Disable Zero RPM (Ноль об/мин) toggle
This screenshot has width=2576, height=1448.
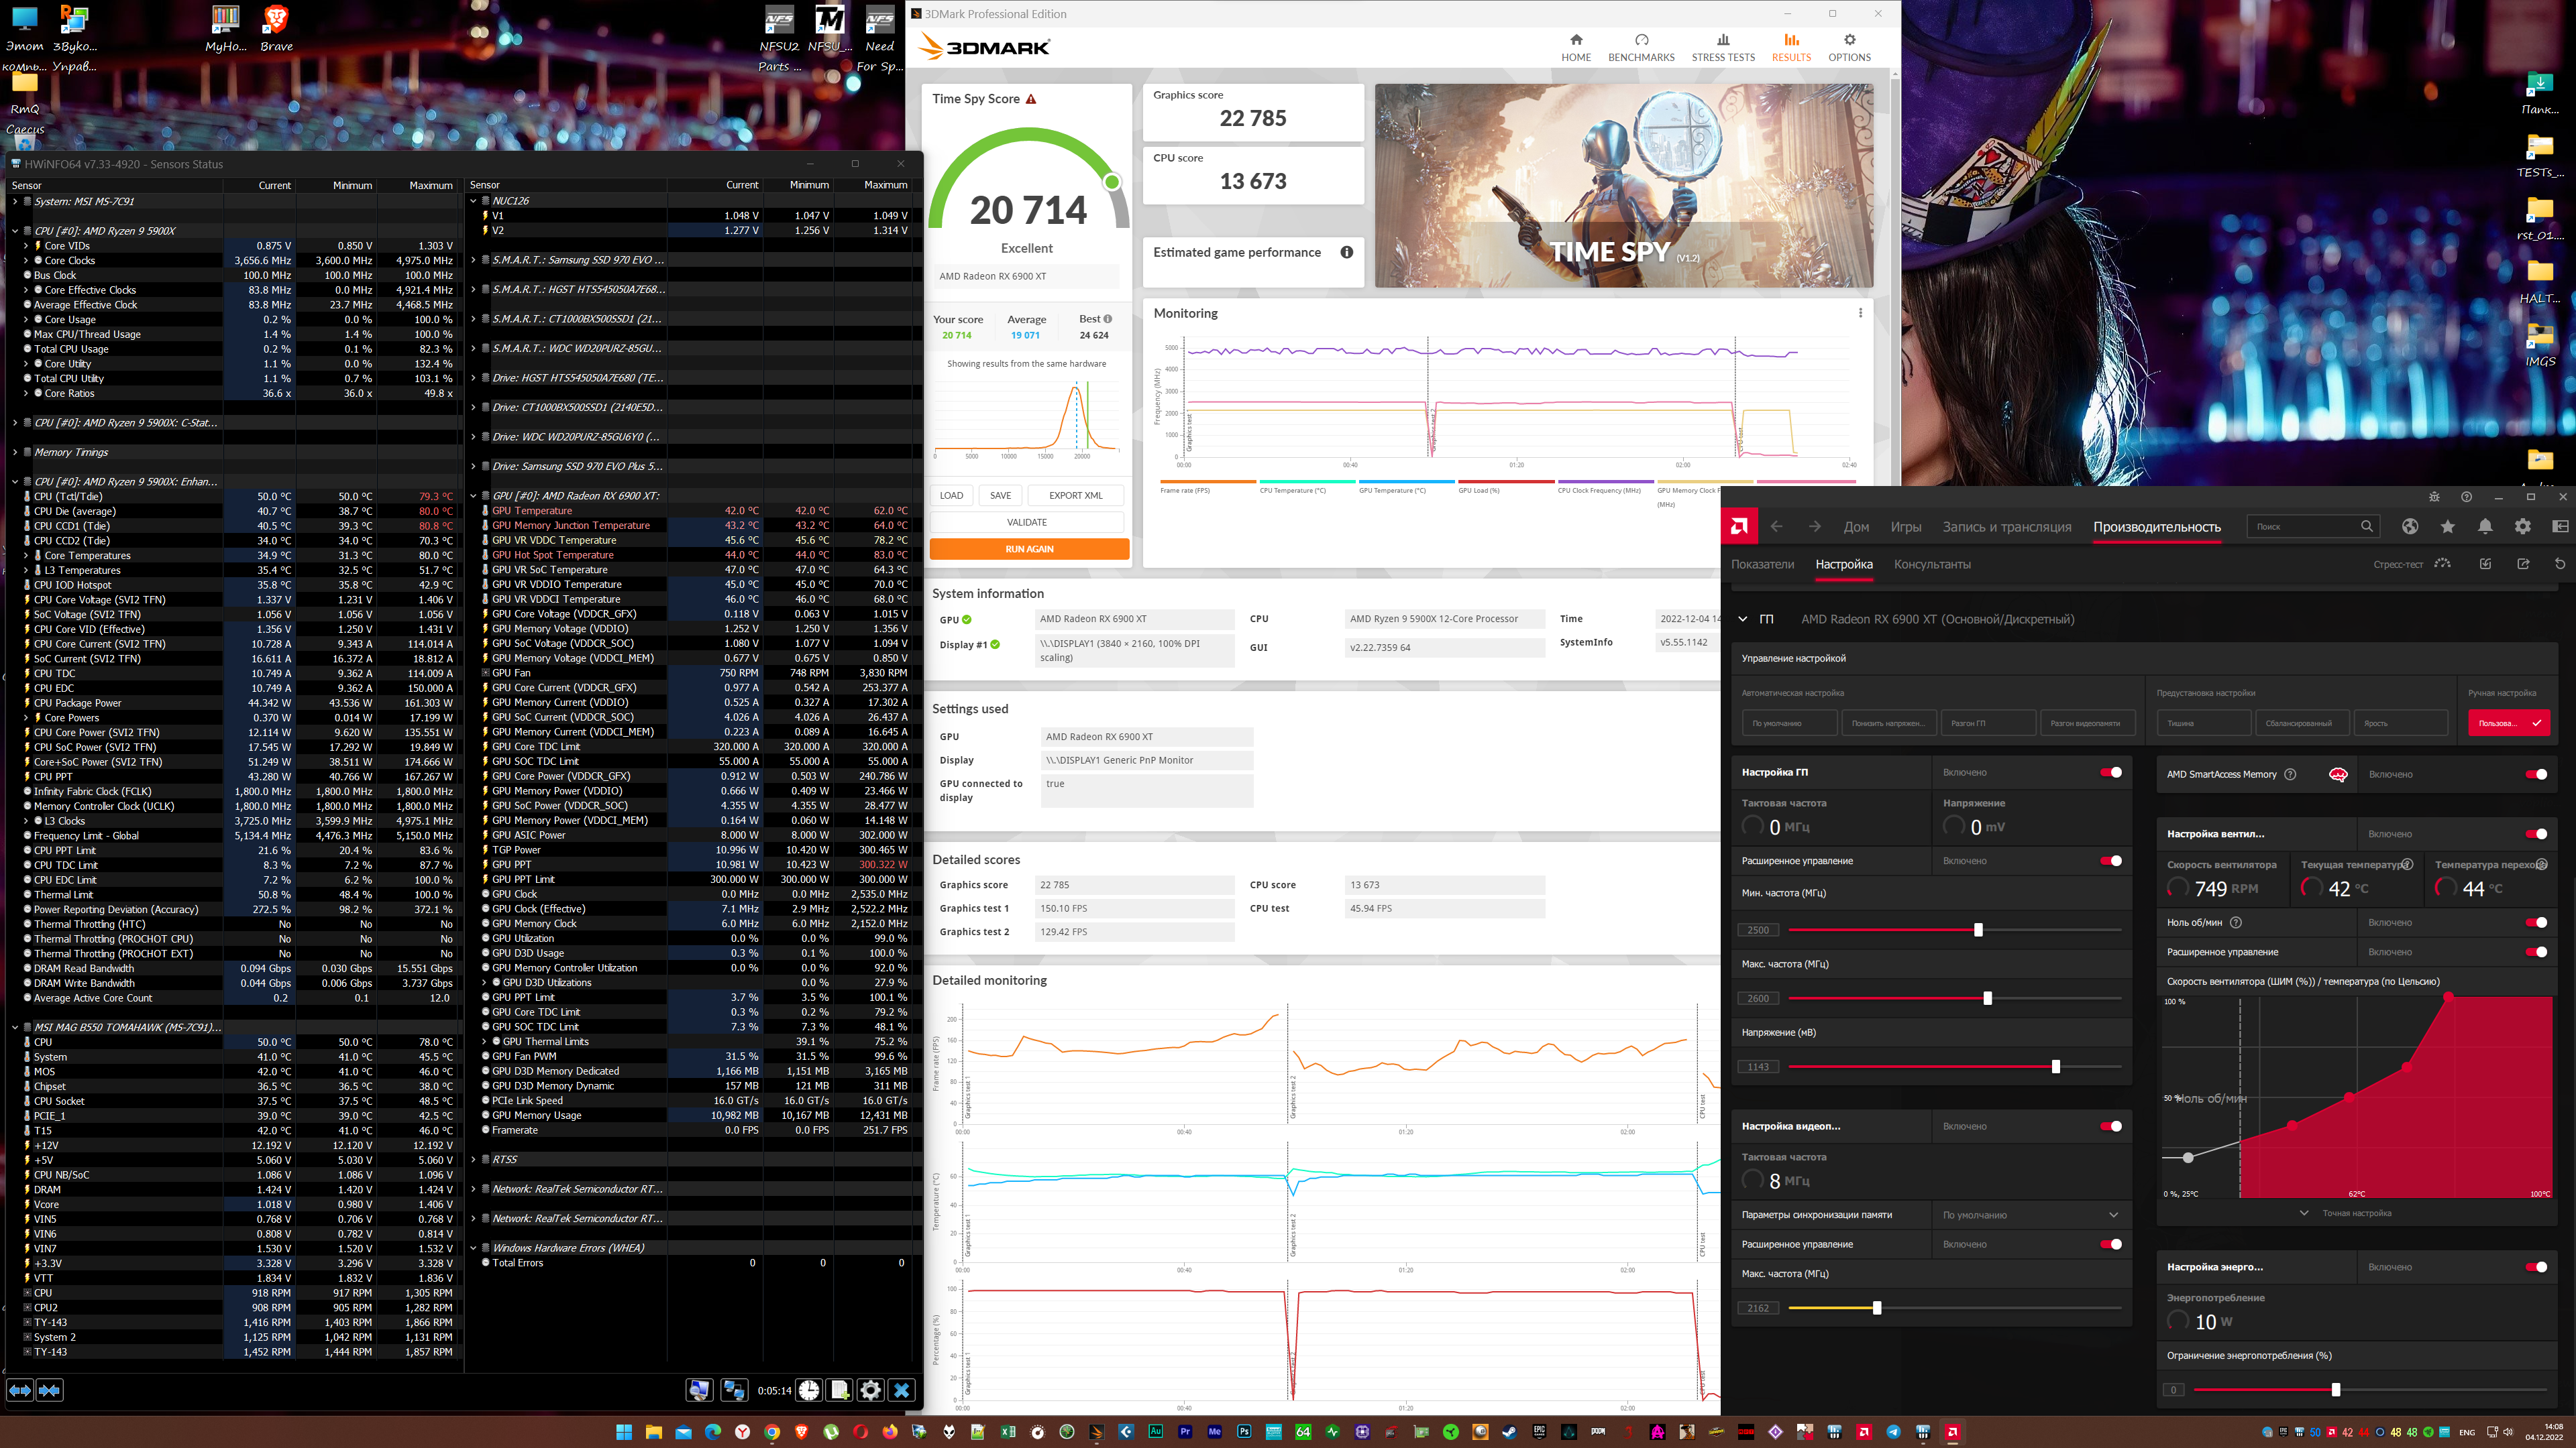[2536, 922]
